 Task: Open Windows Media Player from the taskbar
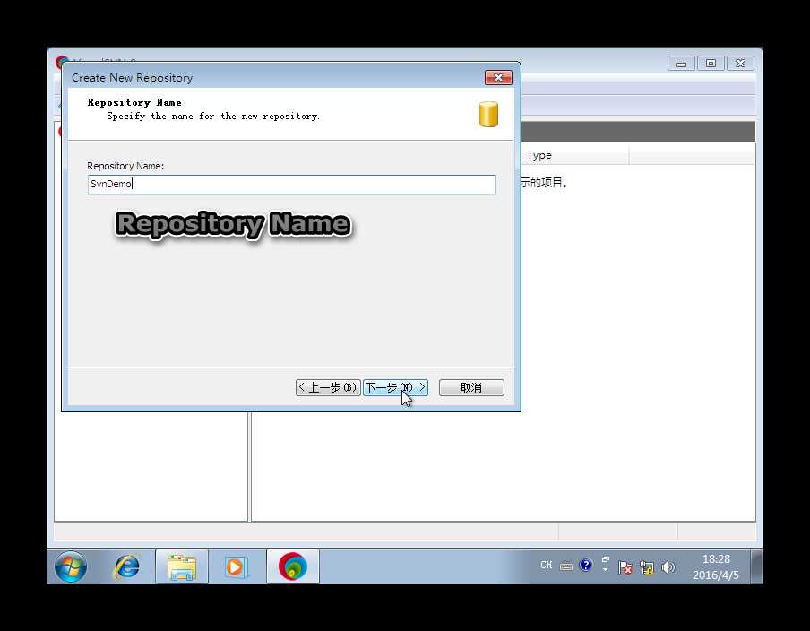[237, 567]
